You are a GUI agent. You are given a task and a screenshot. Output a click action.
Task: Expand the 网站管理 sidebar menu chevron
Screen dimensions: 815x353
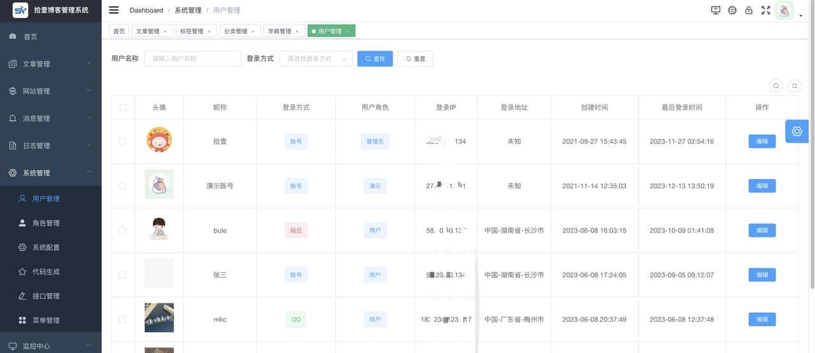tap(89, 91)
